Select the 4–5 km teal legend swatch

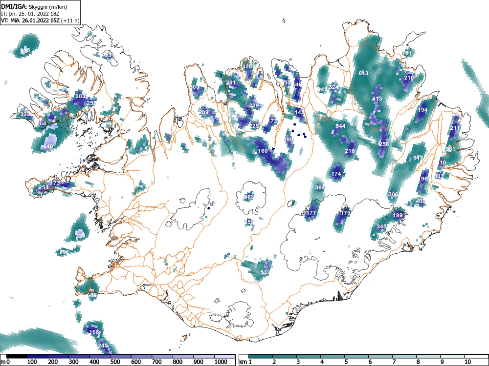click(333, 356)
